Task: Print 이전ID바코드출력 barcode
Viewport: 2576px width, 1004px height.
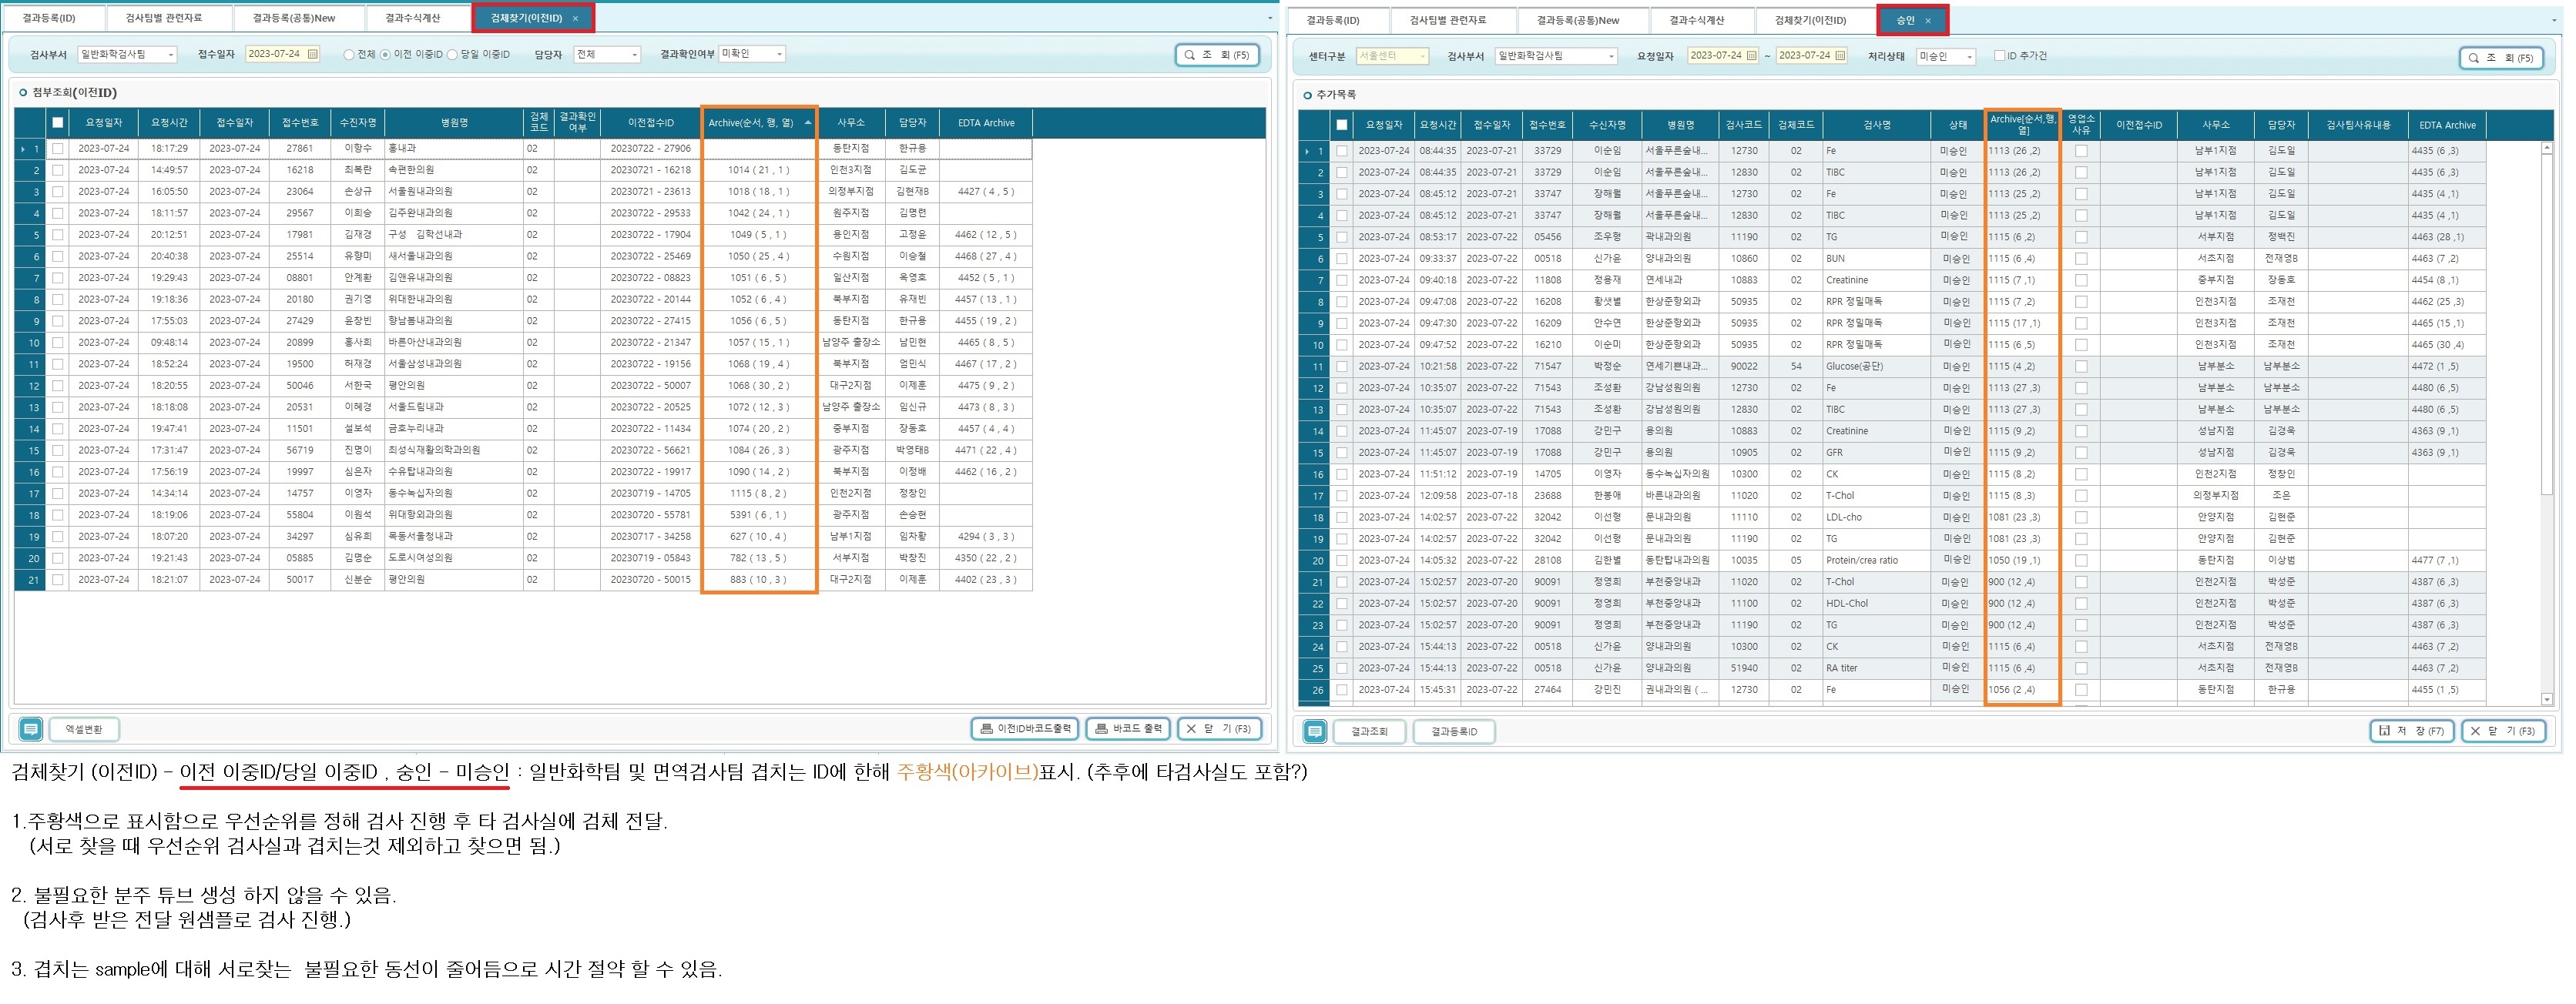Action: [1024, 729]
